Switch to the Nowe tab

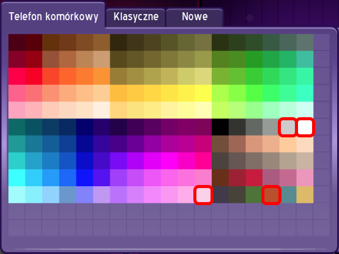pyautogui.click(x=195, y=17)
